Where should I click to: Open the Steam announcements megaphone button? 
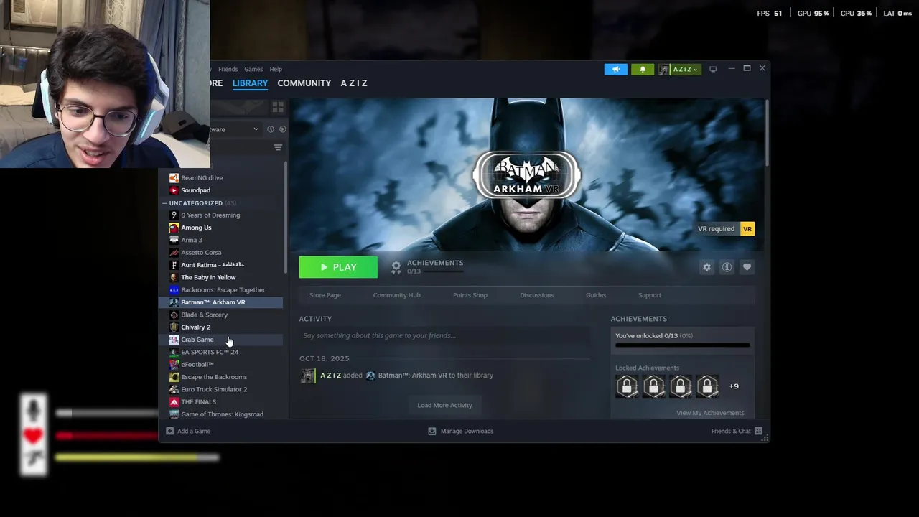pos(615,69)
